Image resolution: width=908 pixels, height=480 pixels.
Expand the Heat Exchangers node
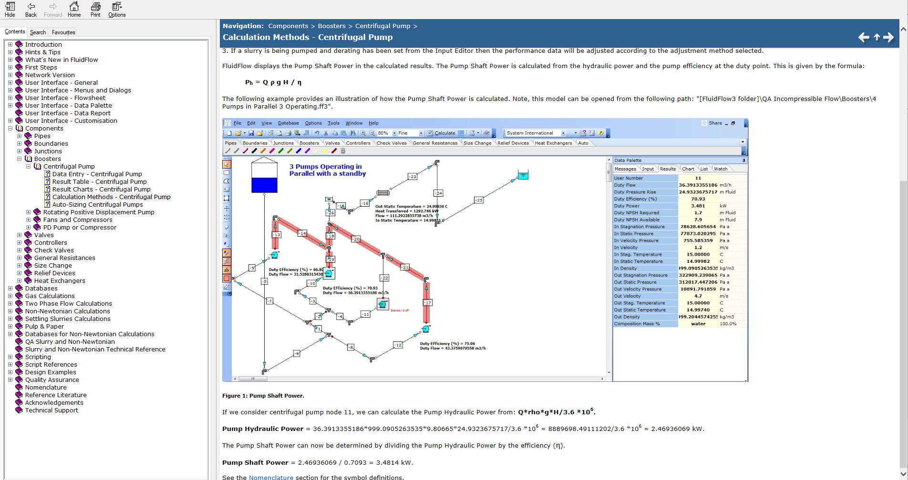[x=19, y=281]
